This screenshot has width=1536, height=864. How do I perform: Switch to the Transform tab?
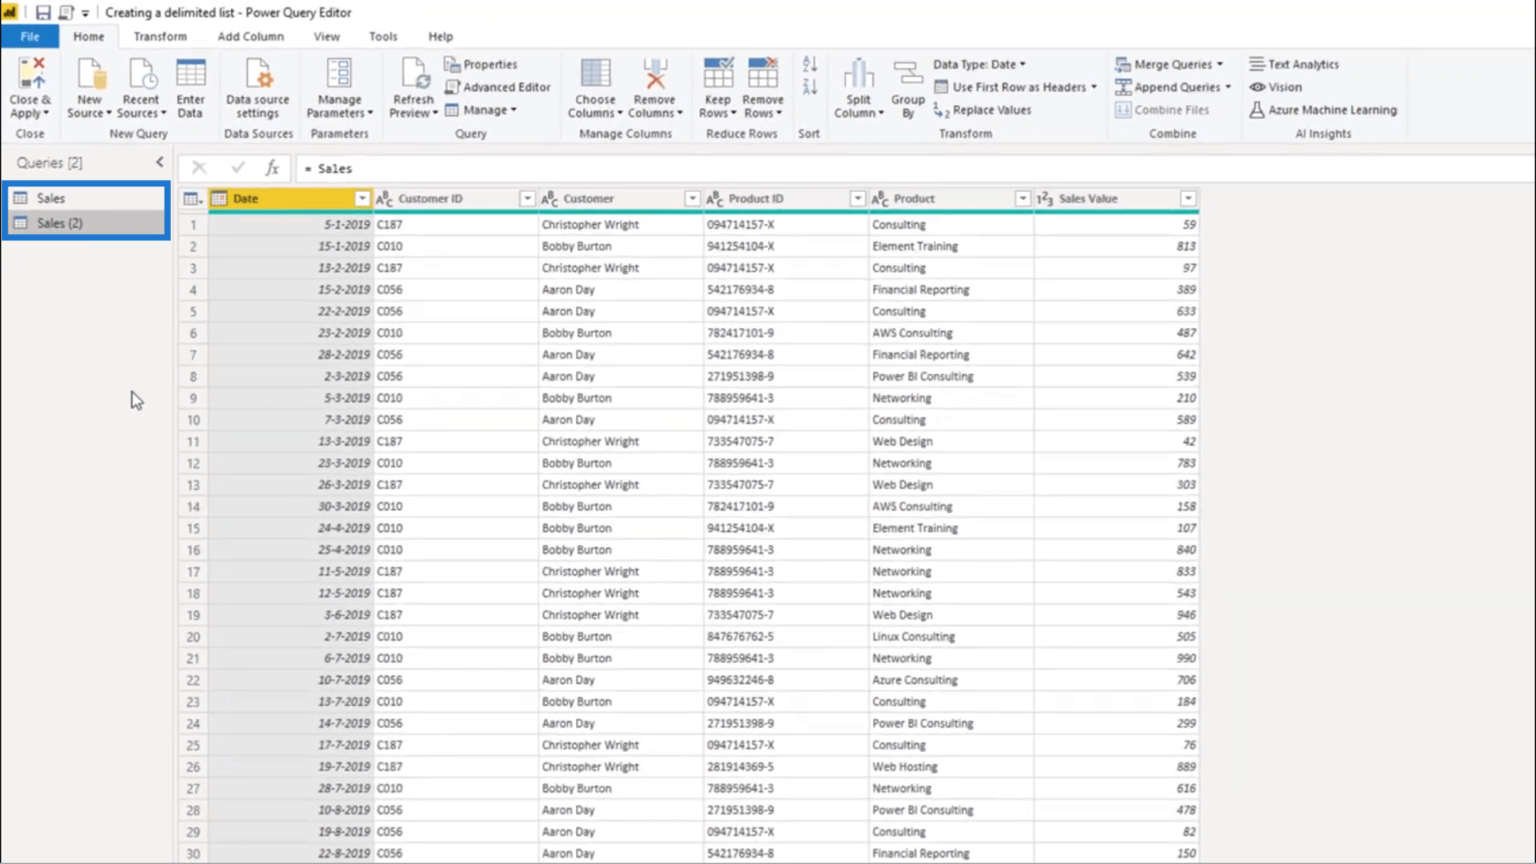pos(160,37)
